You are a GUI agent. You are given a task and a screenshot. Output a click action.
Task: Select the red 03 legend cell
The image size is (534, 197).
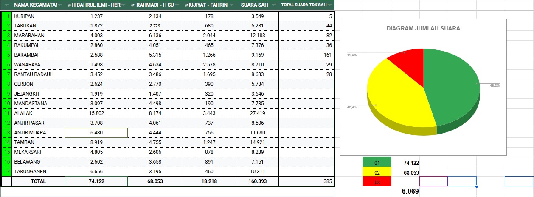(x=377, y=182)
